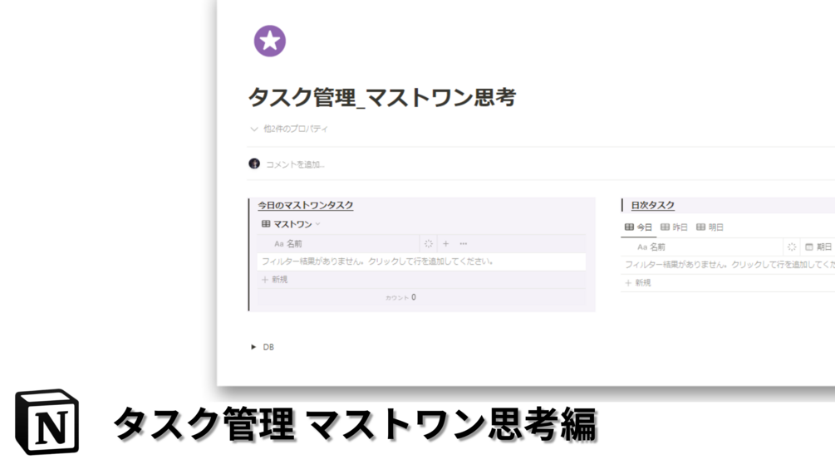Click the table icon beside マストワン
This screenshot has width=835, height=469.
click(266, 224)
